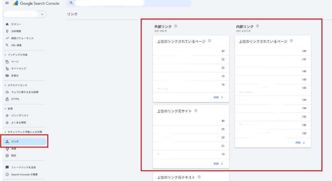332x181 pixels.
Task: Click help icon for internal 上位のリンクされているページ
Action: click(x=291, y=41)
